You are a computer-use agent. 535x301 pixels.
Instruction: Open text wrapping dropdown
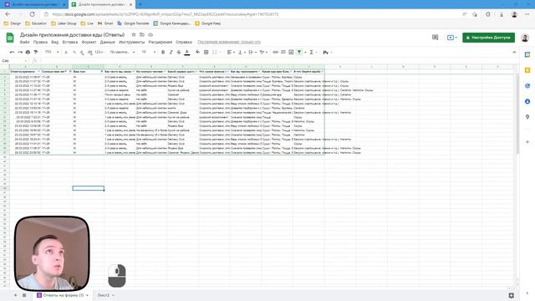252,52
